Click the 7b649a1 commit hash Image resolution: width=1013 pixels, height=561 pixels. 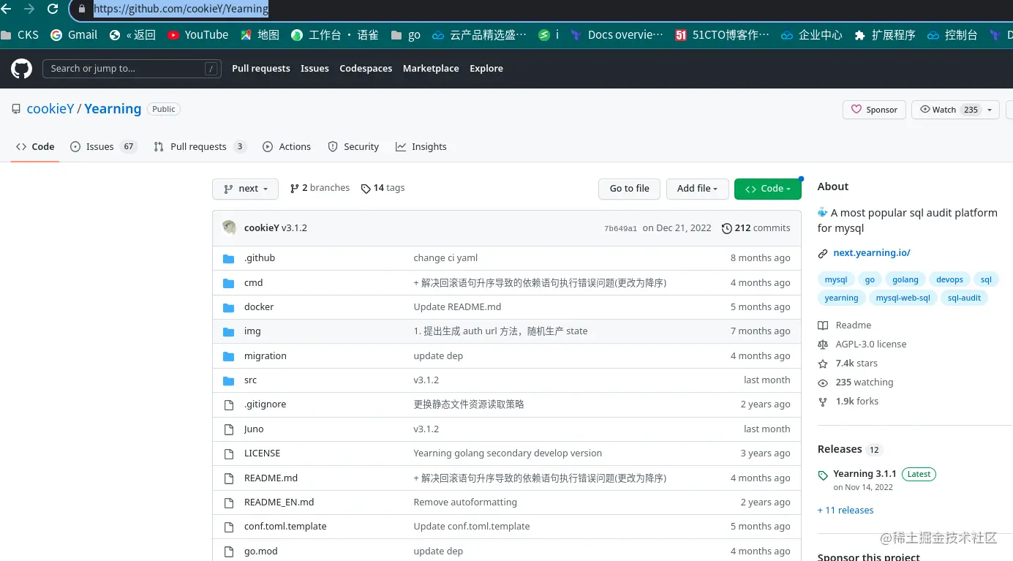620,229
